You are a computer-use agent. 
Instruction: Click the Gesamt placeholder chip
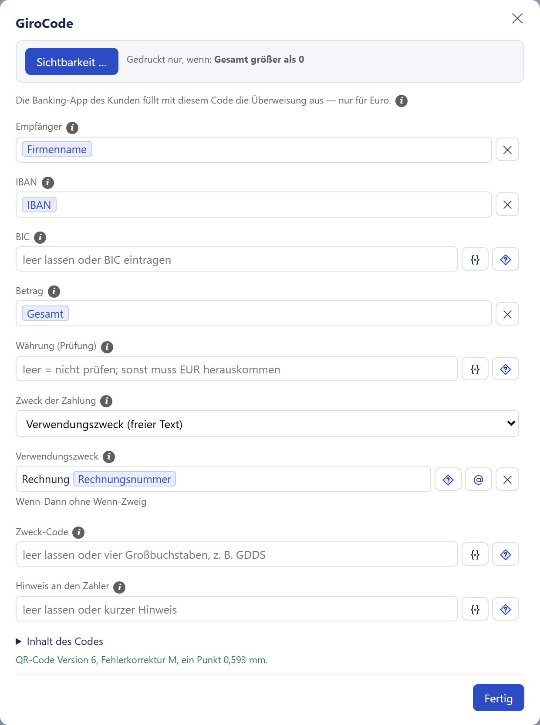coord(45,314)
